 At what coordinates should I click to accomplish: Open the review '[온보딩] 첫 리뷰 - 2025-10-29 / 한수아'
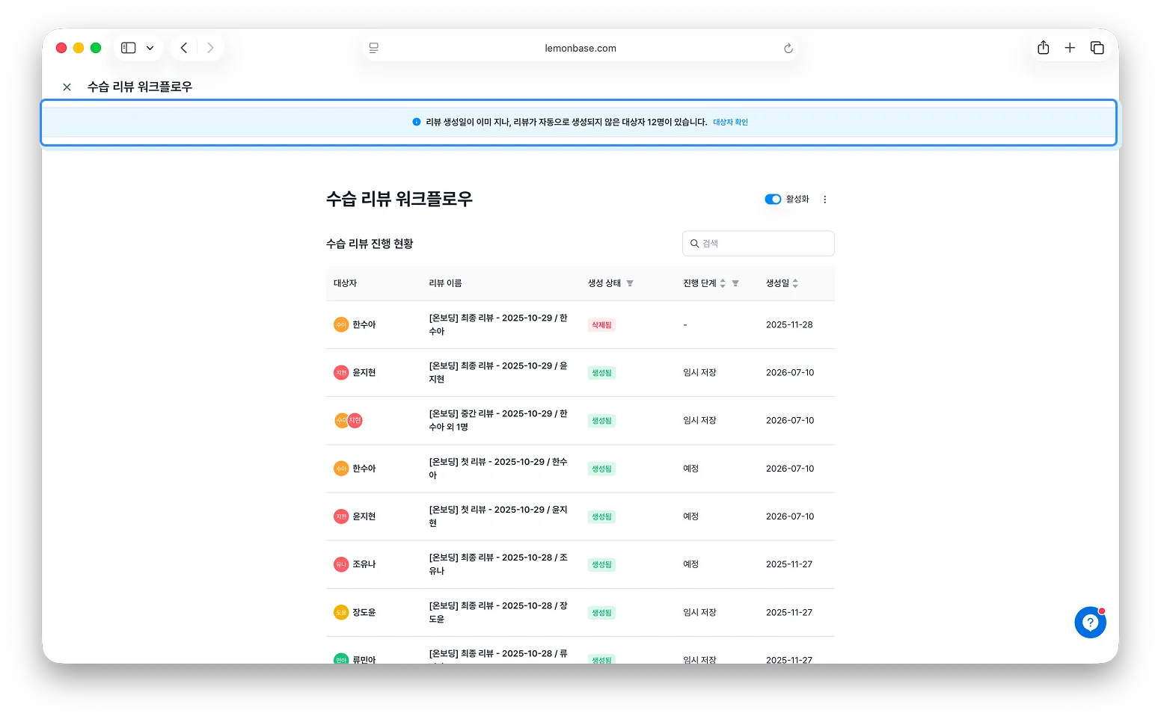click(498, 469)
